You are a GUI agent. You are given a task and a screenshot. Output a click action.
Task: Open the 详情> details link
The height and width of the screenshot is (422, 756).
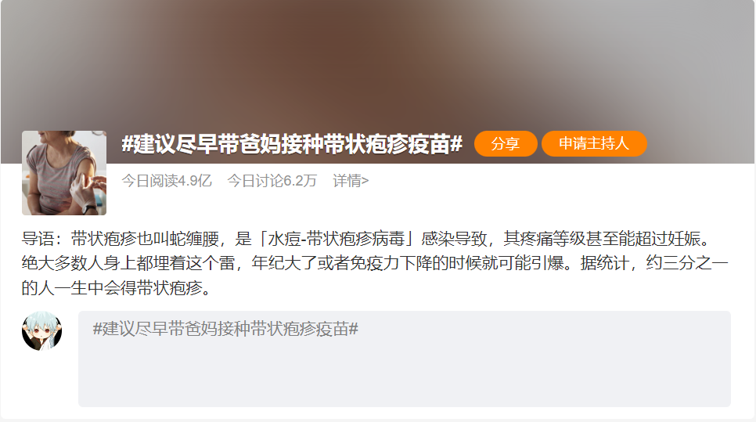point(351,181)
